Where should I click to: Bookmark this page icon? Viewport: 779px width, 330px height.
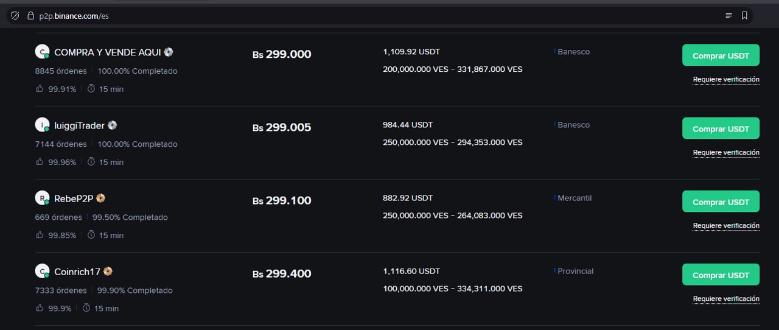(x=744, y=16)
